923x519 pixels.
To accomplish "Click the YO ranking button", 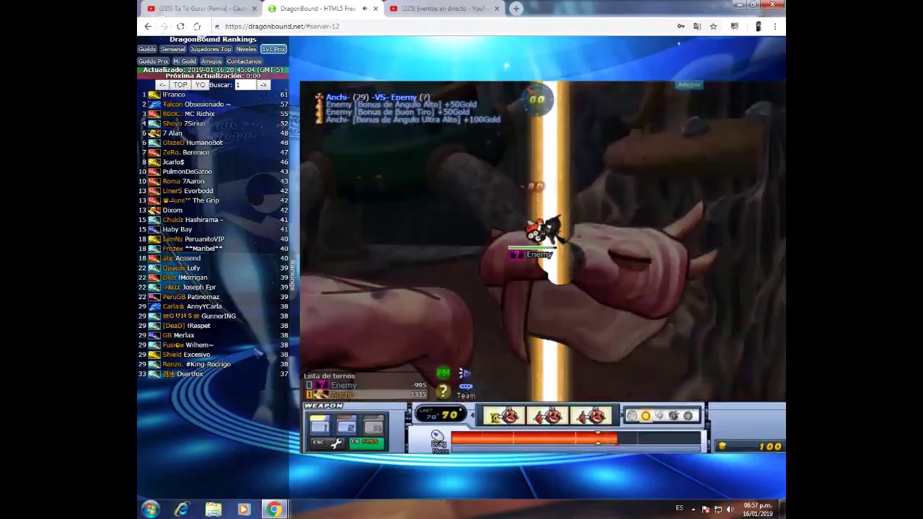I will click(x=200, y=85).
